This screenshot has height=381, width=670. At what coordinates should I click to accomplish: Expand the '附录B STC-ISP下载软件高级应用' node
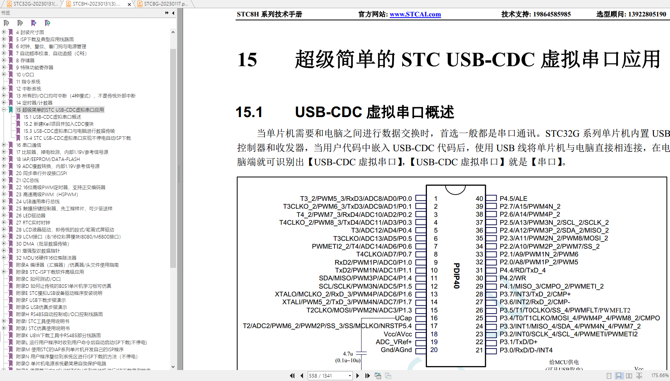(x=4, y=272)
